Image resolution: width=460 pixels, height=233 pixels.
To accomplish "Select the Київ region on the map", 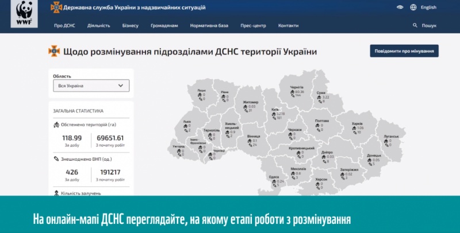I will 275,112.
